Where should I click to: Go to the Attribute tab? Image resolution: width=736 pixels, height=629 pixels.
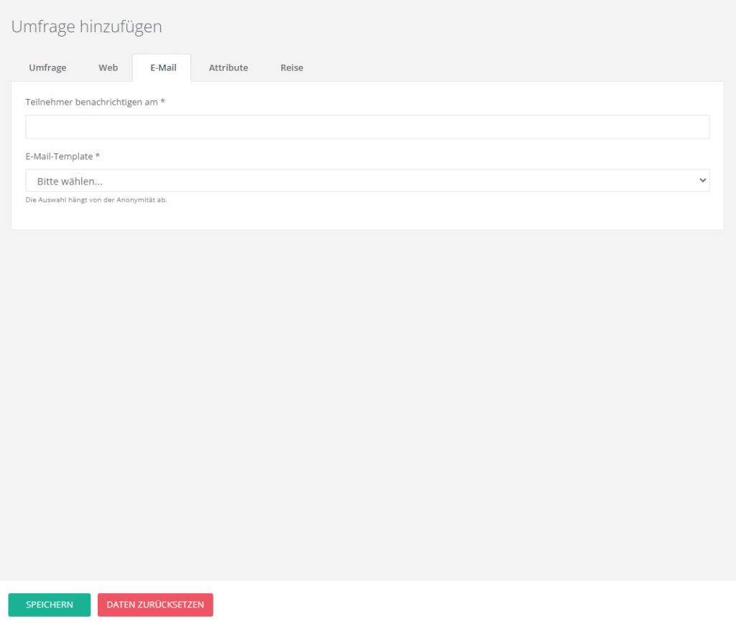point(228,67)
